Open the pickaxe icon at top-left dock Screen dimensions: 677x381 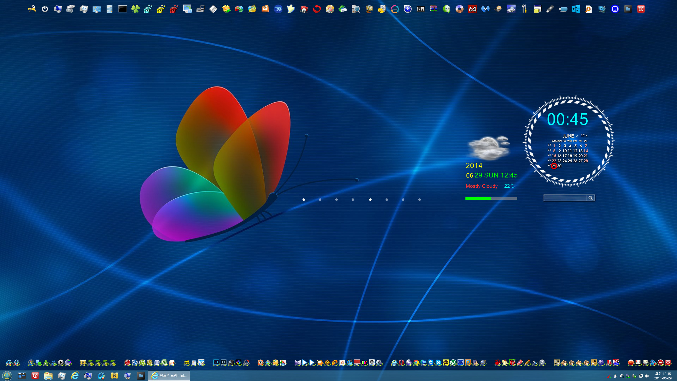click(32, 9)
